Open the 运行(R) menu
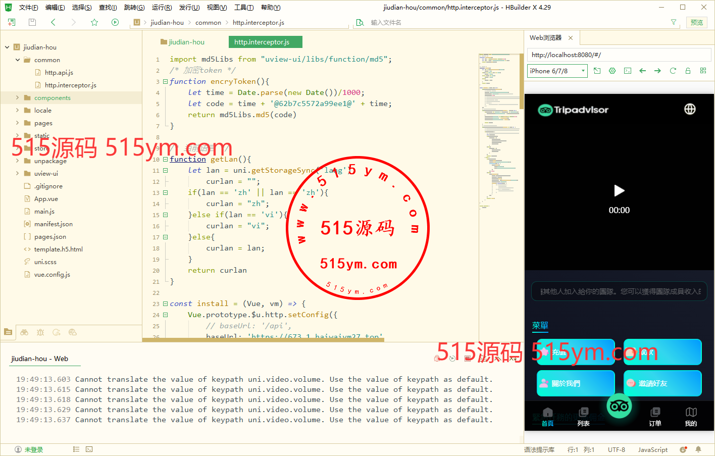Image resolution: width=715 pixels, height=456 pixels. click(162, 7)
